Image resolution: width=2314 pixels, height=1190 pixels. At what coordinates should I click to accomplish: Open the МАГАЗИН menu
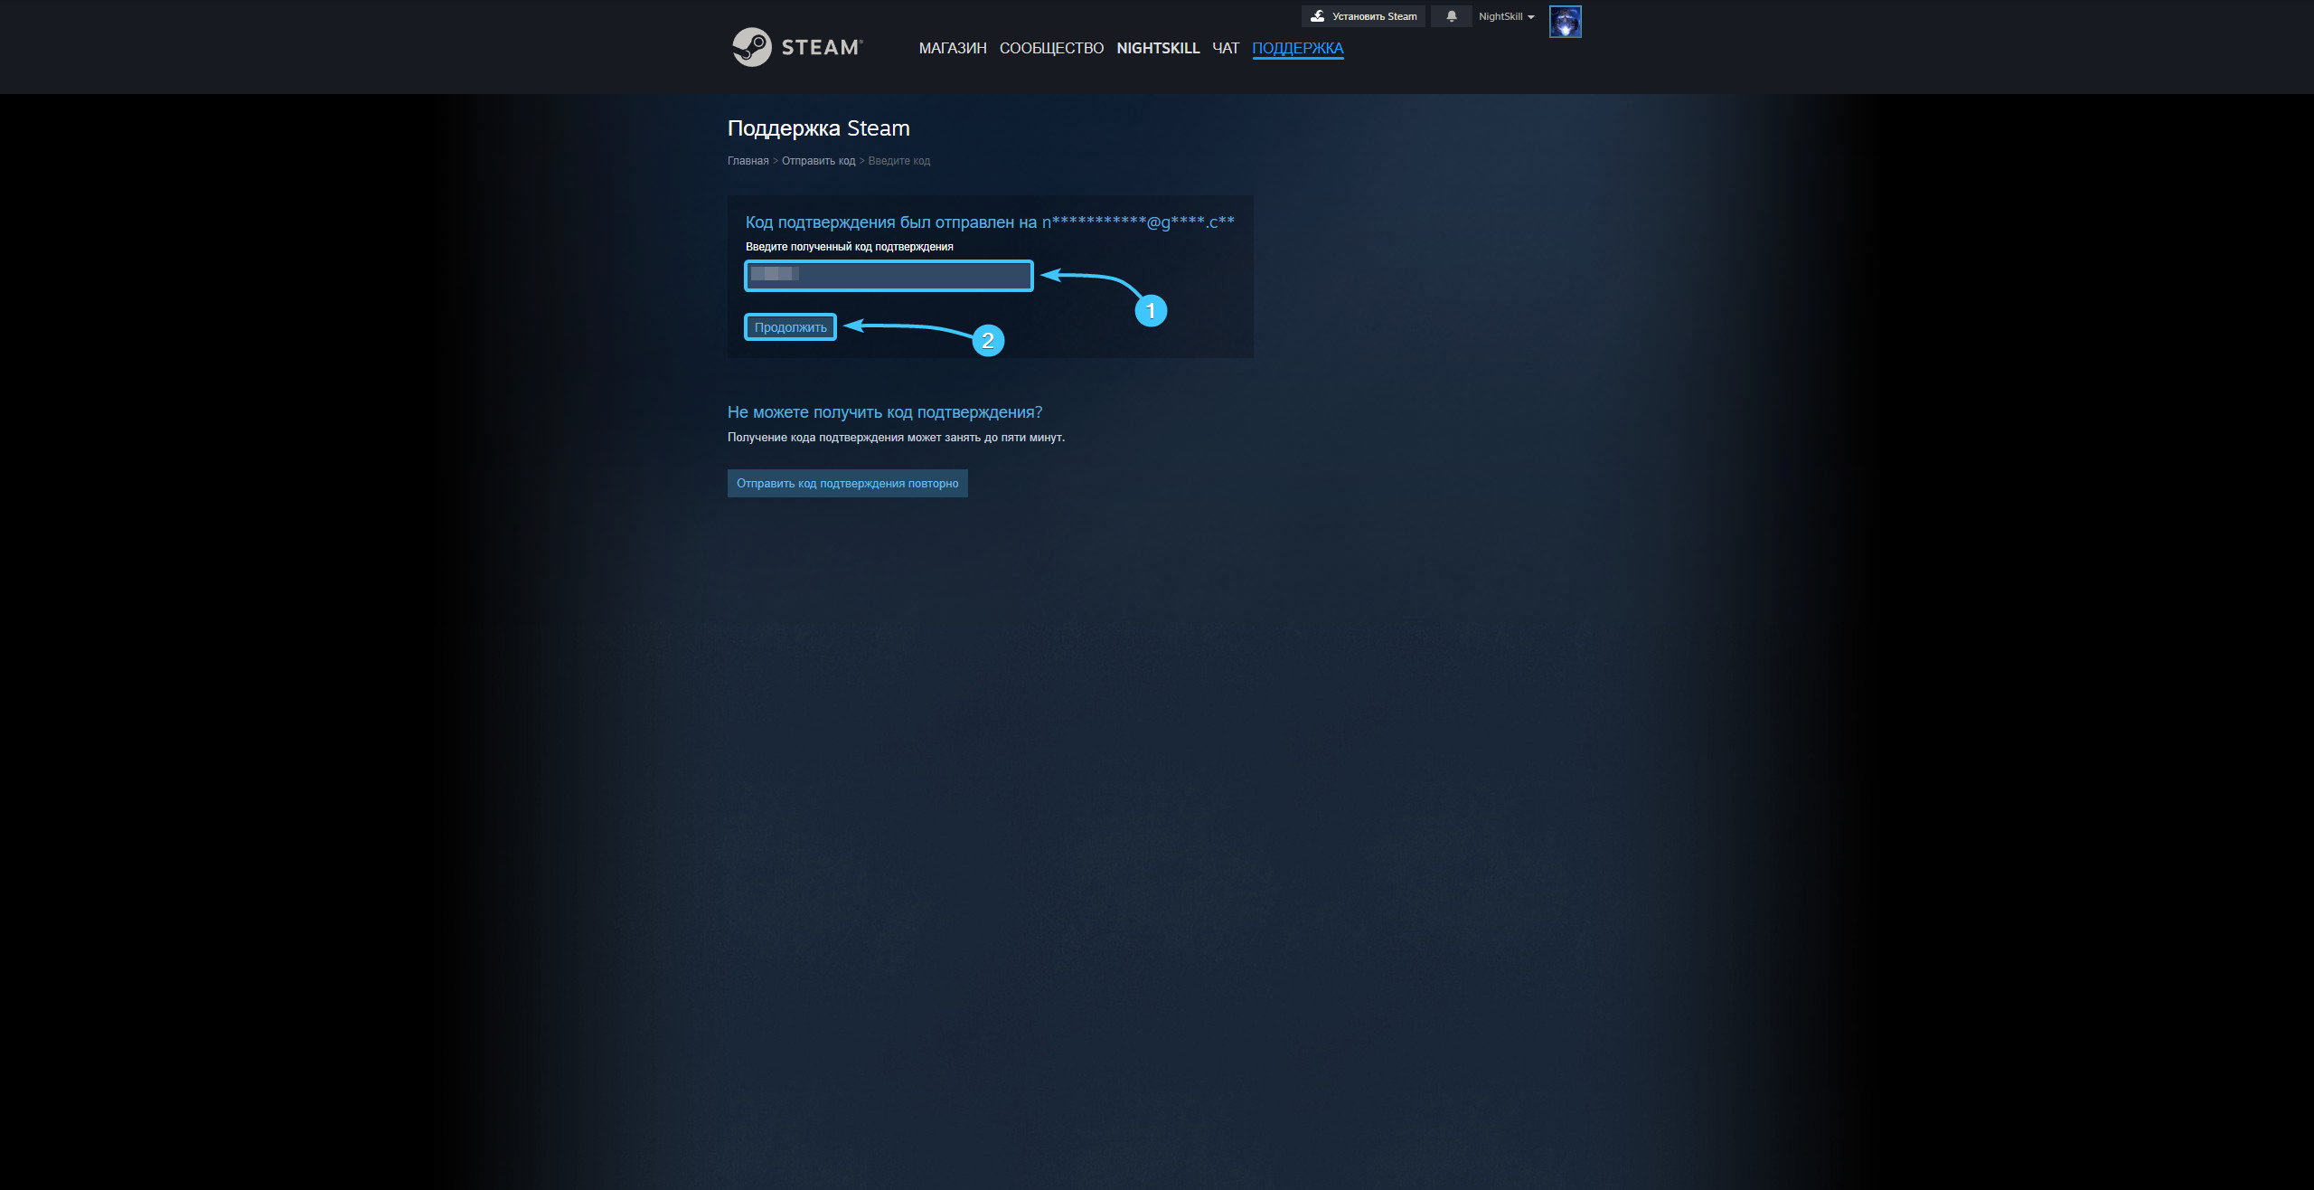pyautogui.click(x=953, y=48)
